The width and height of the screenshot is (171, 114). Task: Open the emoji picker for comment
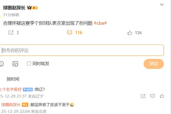click(2, 64)
